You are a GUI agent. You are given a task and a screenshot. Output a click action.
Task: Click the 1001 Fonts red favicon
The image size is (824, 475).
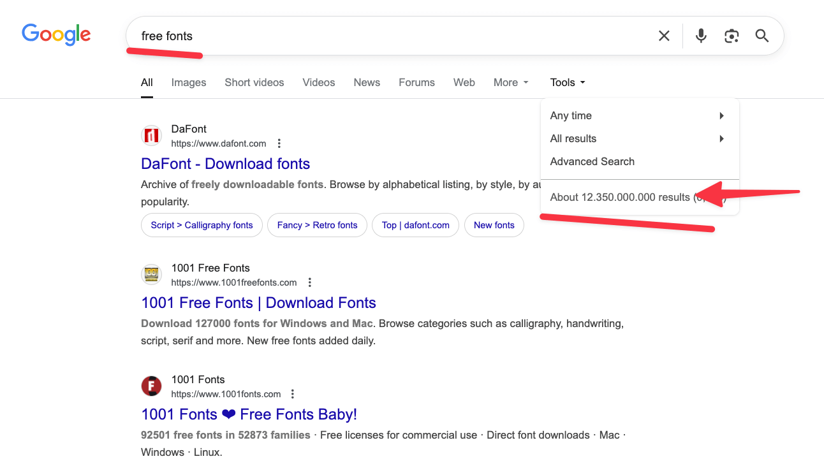click(x=151, y=386)
